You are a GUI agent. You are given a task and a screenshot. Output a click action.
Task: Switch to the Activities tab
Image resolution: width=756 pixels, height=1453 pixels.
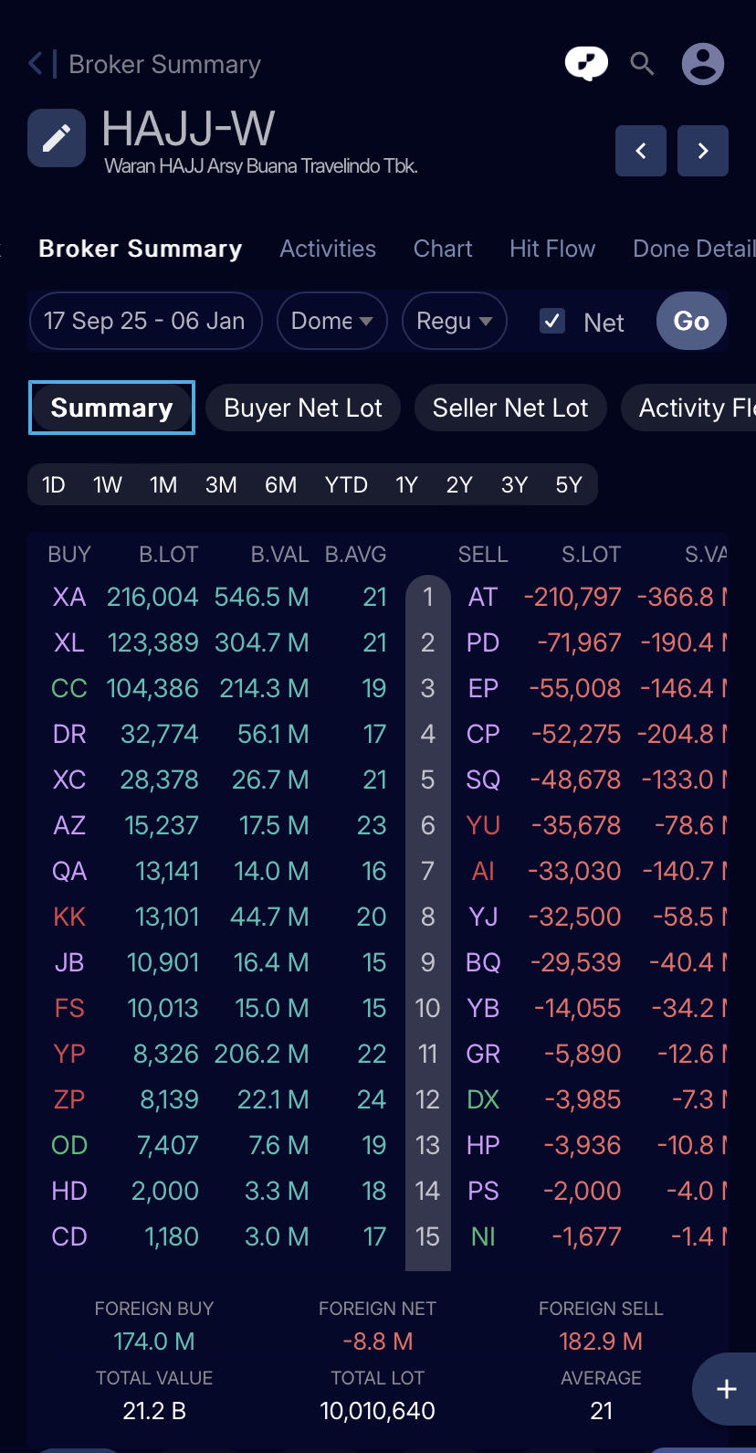click(328, 249)
